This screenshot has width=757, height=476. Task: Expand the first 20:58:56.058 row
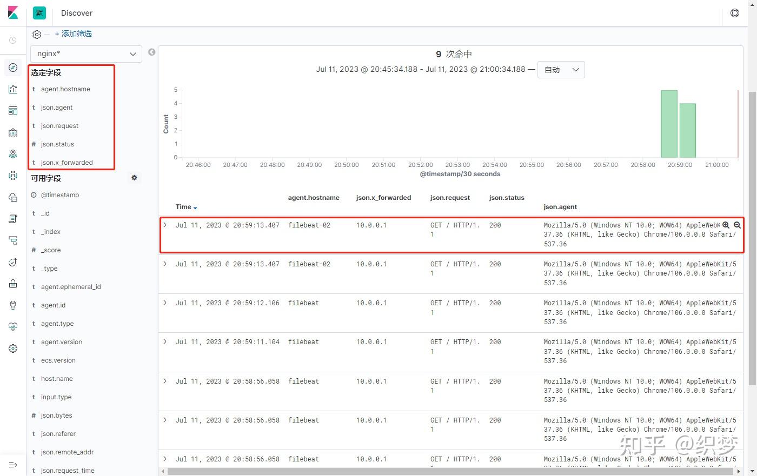tap(165, 381)
